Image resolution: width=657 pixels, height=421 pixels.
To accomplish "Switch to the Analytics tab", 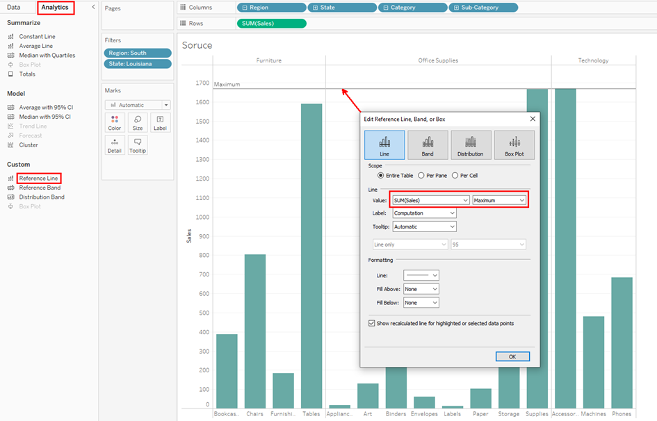I will [x=55, y=7].
